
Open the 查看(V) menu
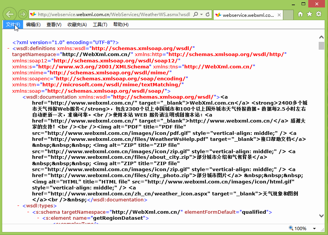(x=54, y=25)
